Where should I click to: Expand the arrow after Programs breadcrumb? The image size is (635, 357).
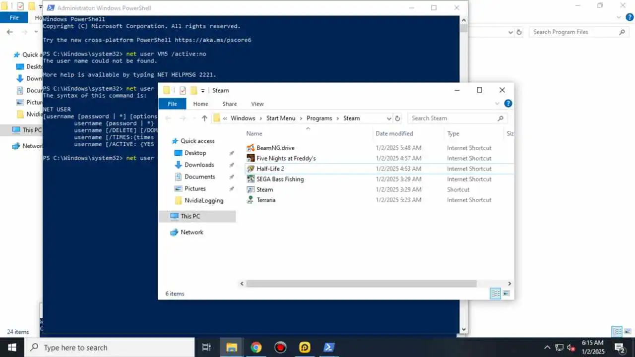tap(337, 118)
